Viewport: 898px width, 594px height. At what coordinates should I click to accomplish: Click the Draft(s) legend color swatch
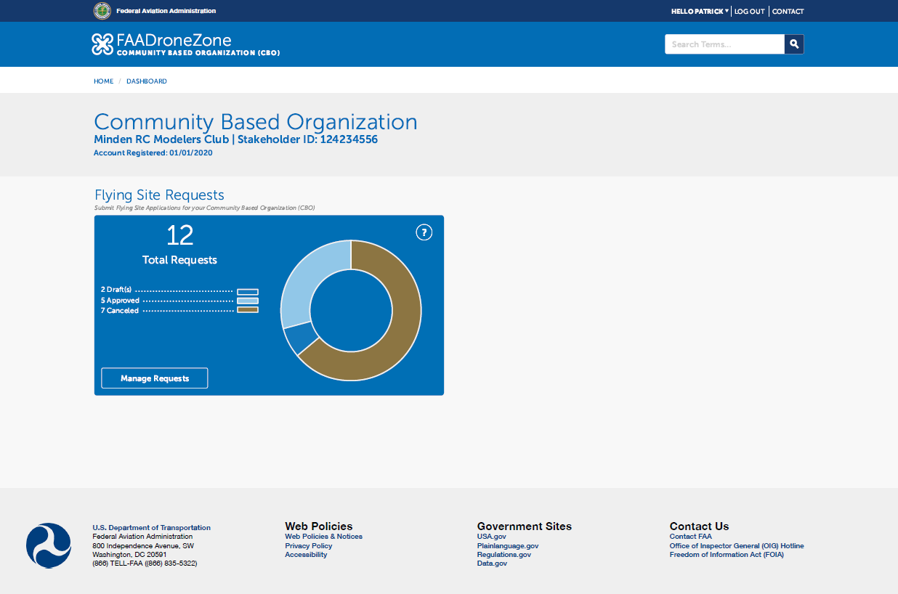tap(248, 292)
